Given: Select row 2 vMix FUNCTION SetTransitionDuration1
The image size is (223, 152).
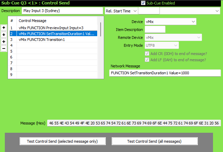Looking at the screenshot, I should [53, 34].
